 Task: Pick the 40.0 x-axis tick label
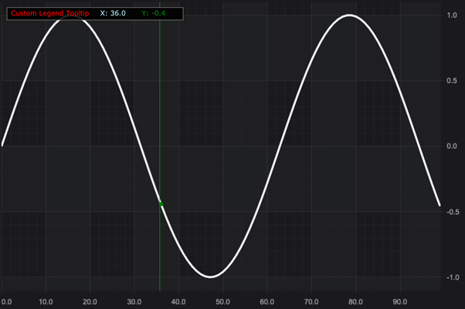click(179, 302)
